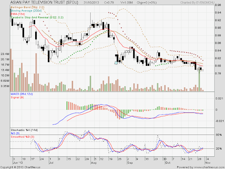Click the light blue bell marker on the price chart
Screen dimensions: 225x169
[x=116, y=63]
